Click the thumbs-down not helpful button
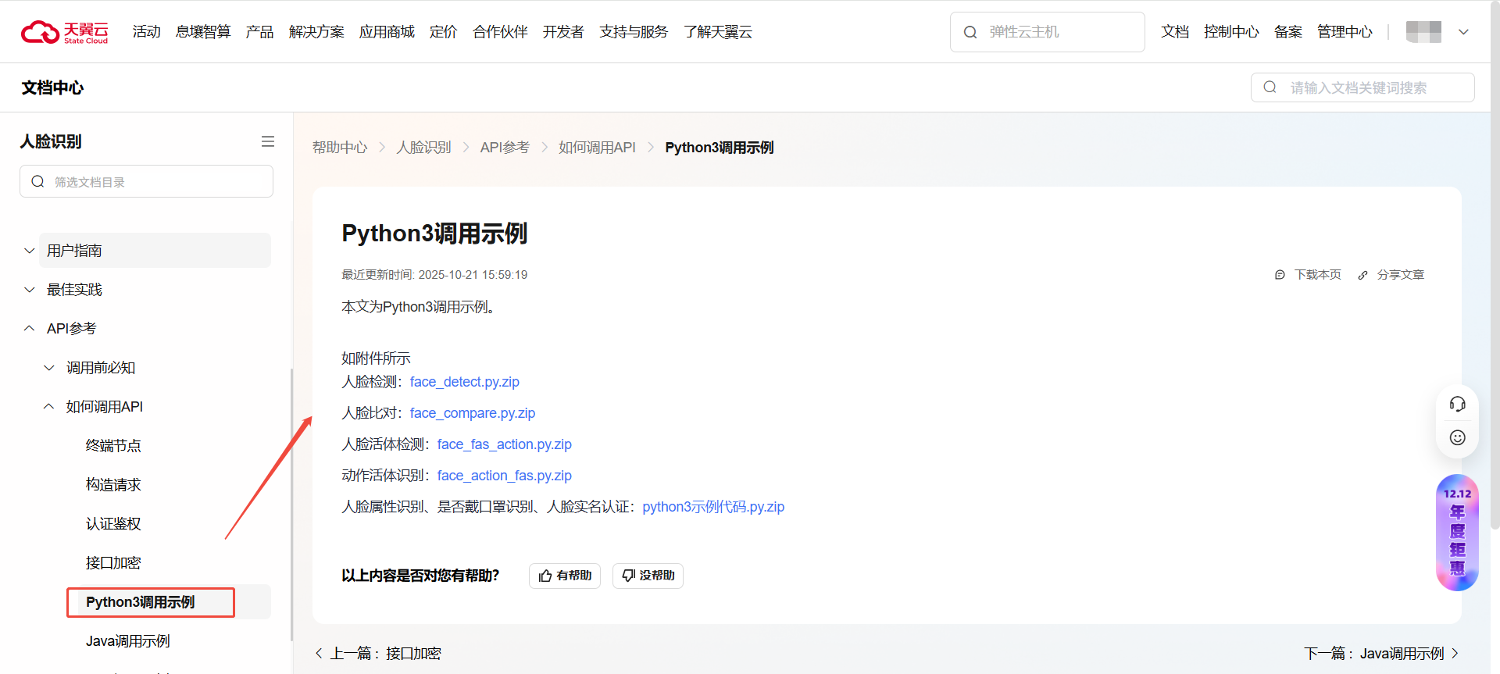1500x674 pixels. [x=648, y=576]
